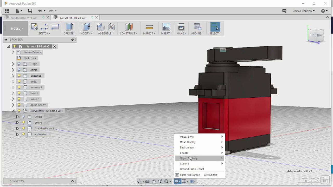Launch the Scripts and Add-Ins icon
The width and height of the screenshot is (333, 187).
(197, 27)
